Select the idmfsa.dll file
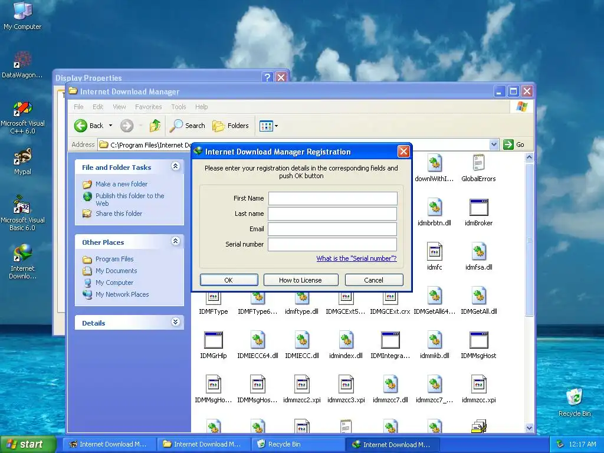Image resolution: width=604 pixels, height=453 pixels. [x=478, y=257]
